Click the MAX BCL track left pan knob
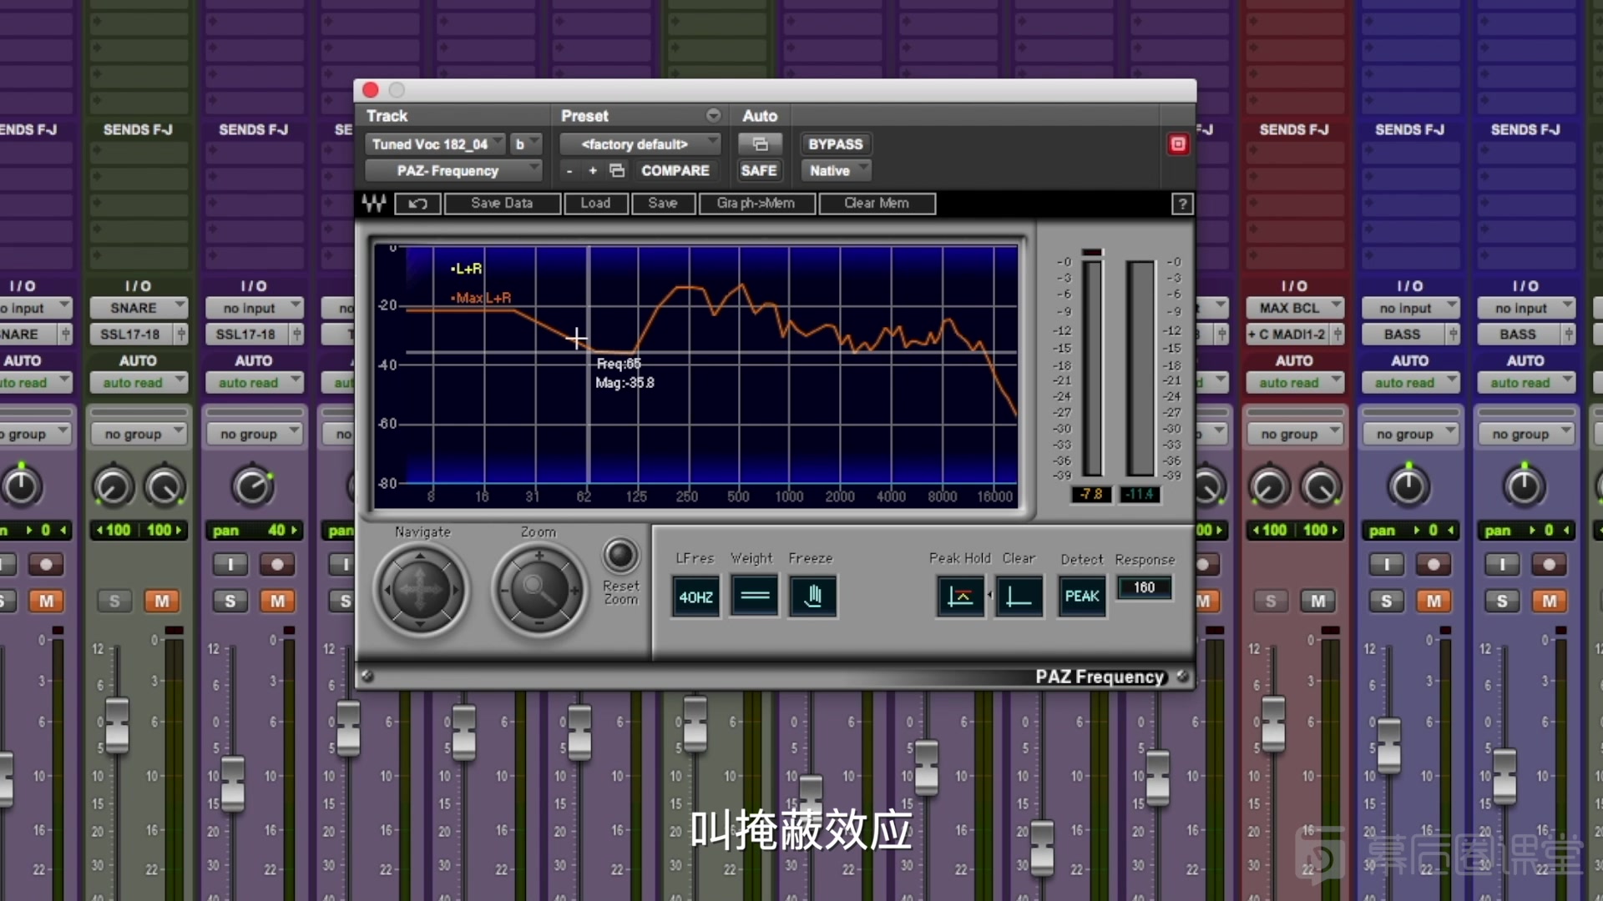The height and width of the screenshot is (901, 1603). 1268,487
